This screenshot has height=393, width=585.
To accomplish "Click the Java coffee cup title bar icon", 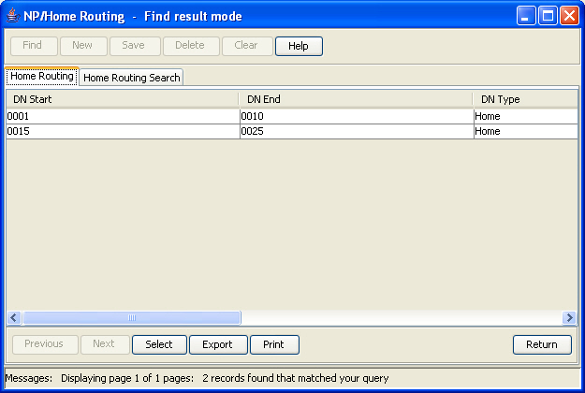I will point(13,16).
